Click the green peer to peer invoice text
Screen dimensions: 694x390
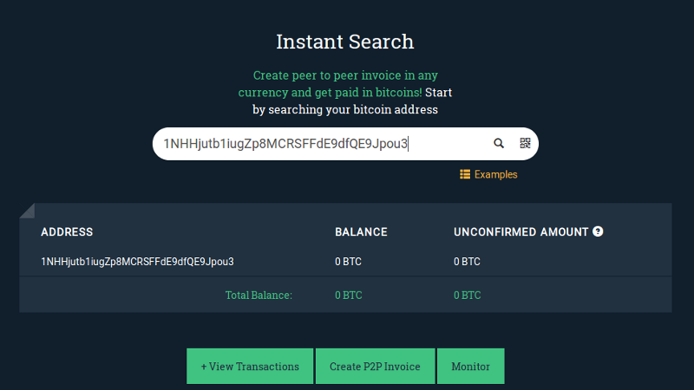coord(338,83)
